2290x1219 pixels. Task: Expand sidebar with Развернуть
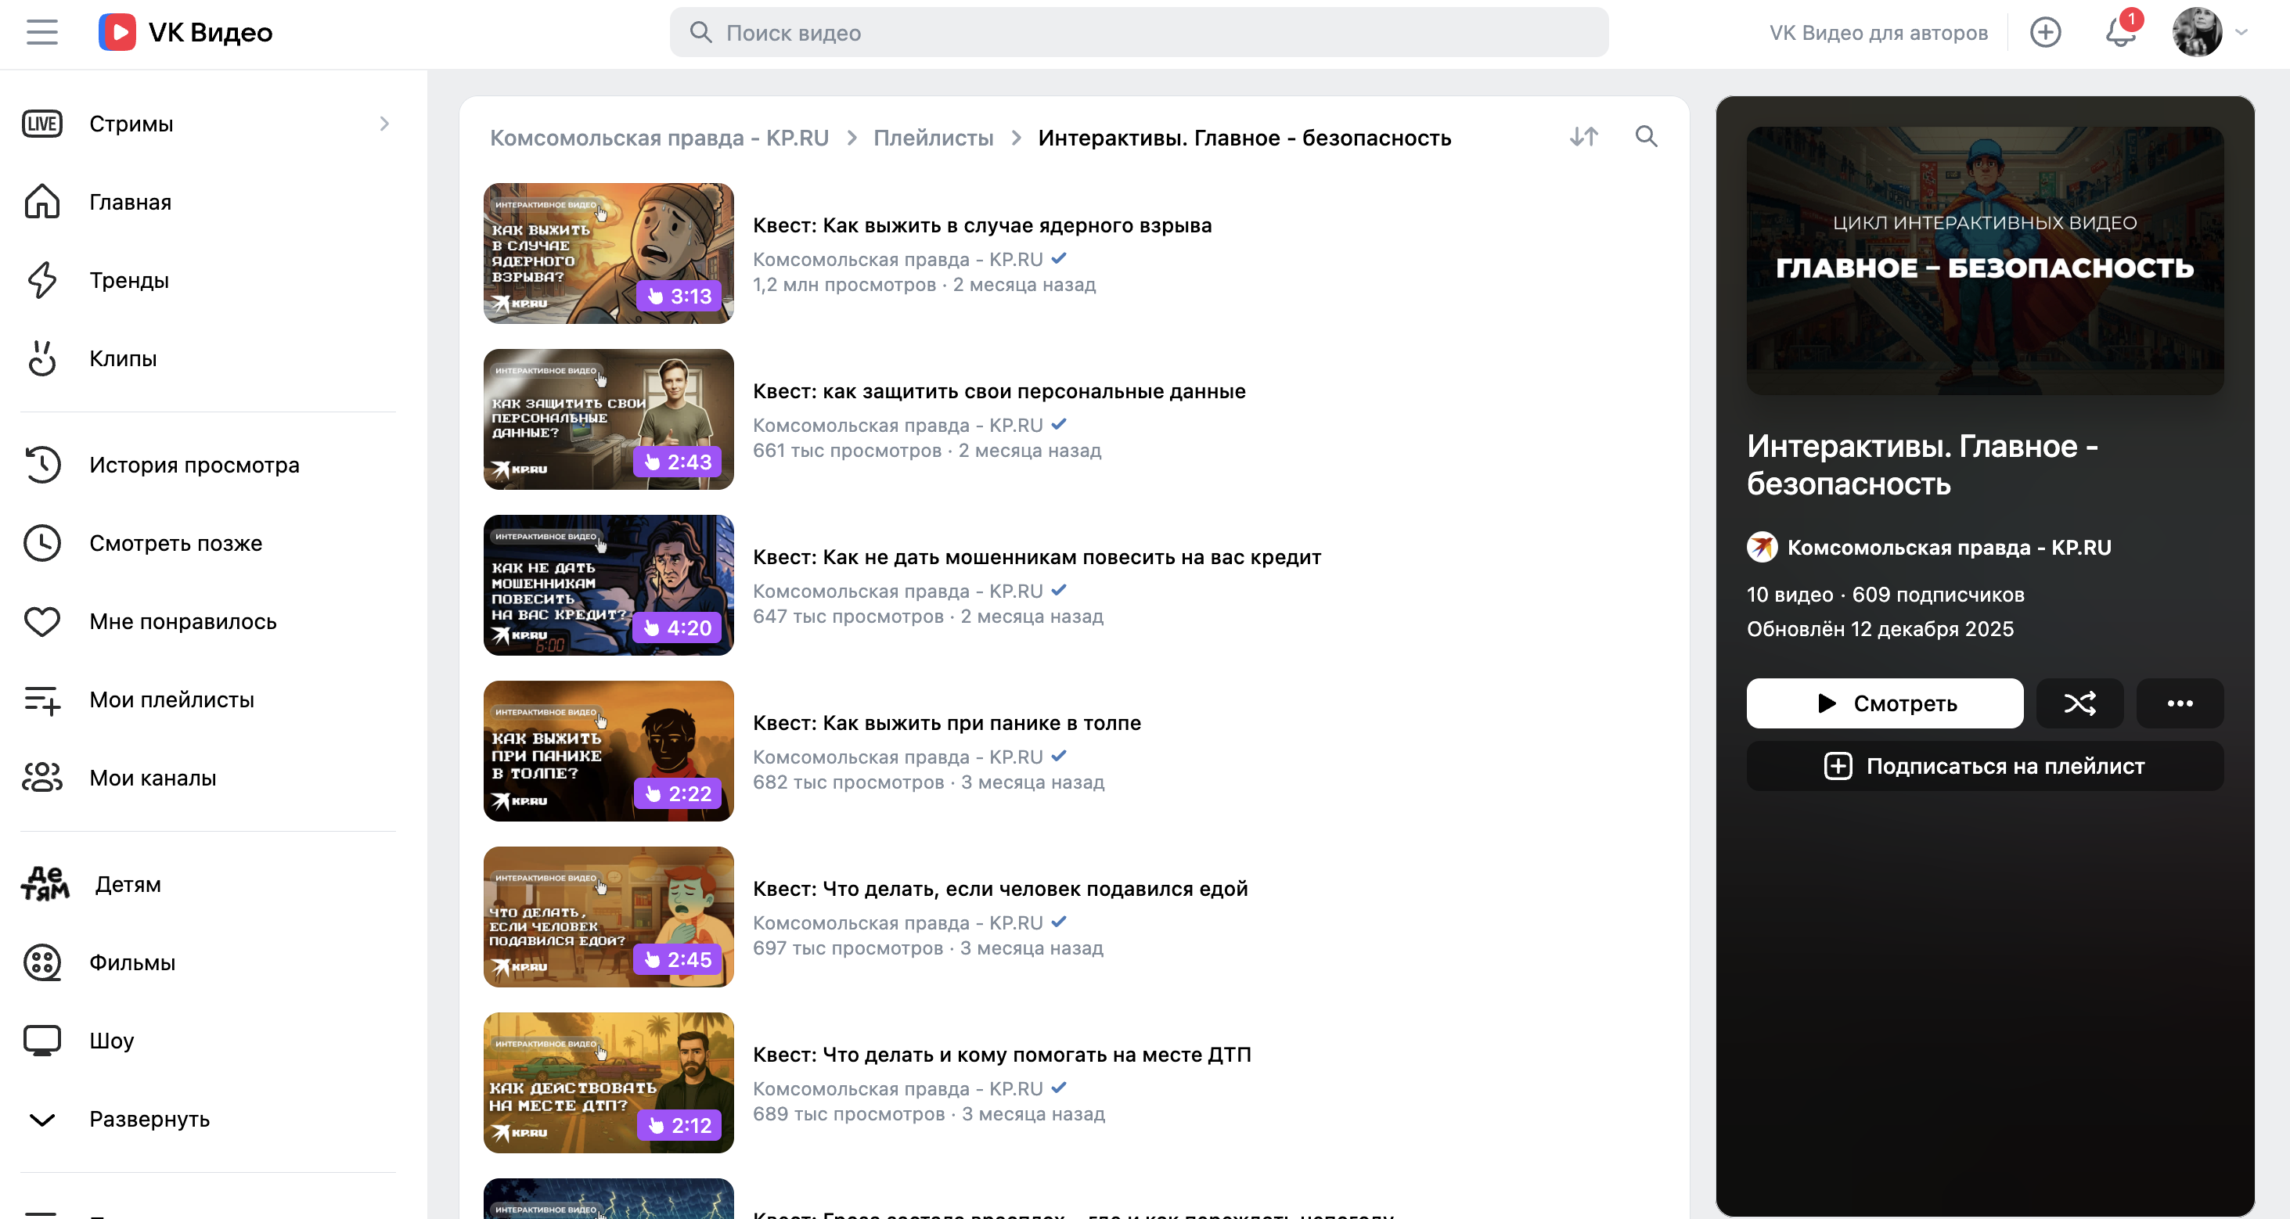tap(149, 1119)
